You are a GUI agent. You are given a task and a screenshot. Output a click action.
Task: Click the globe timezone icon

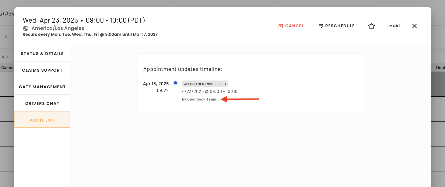tap(26, 28)
